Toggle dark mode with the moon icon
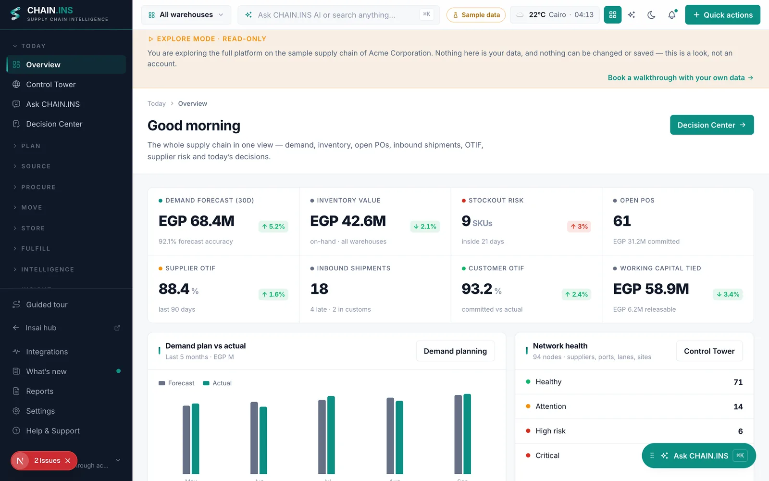 coord(652,15)
